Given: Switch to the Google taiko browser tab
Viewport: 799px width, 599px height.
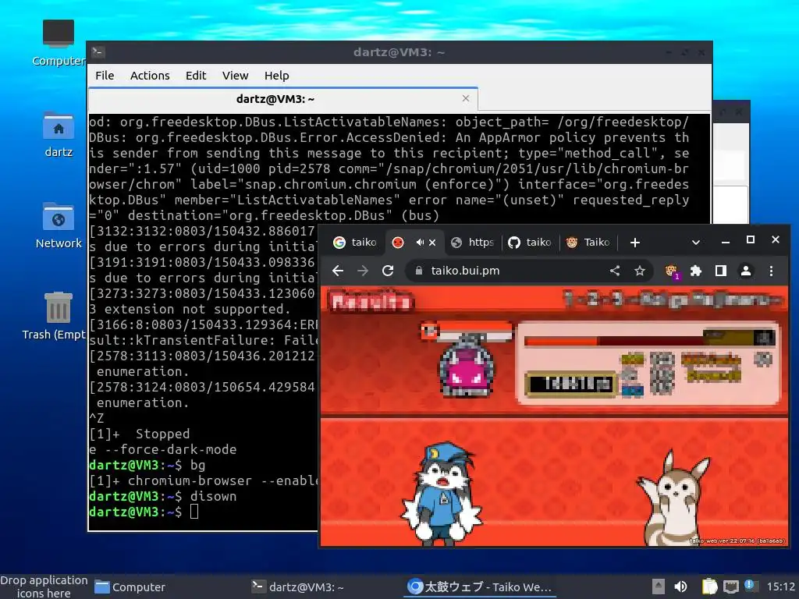Looking at the screenshot, I should click(x=355, y=243).
